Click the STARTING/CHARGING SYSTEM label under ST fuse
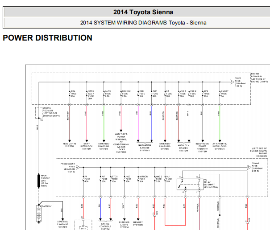This screenshot has height=230, width=270. click(165, 146)
